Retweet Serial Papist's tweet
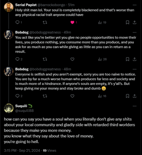 [45, 22]
